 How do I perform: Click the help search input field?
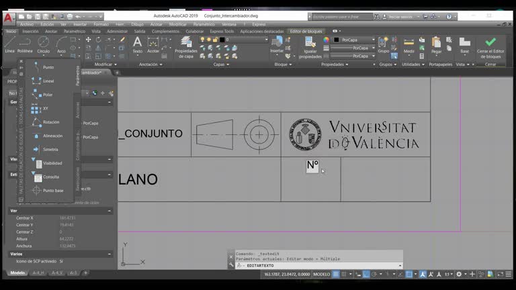[341, 16]
